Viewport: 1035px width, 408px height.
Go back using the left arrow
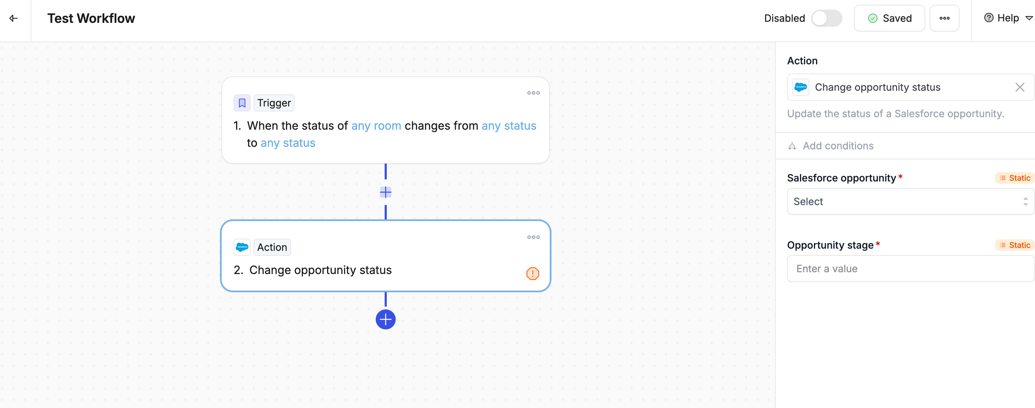14,18
